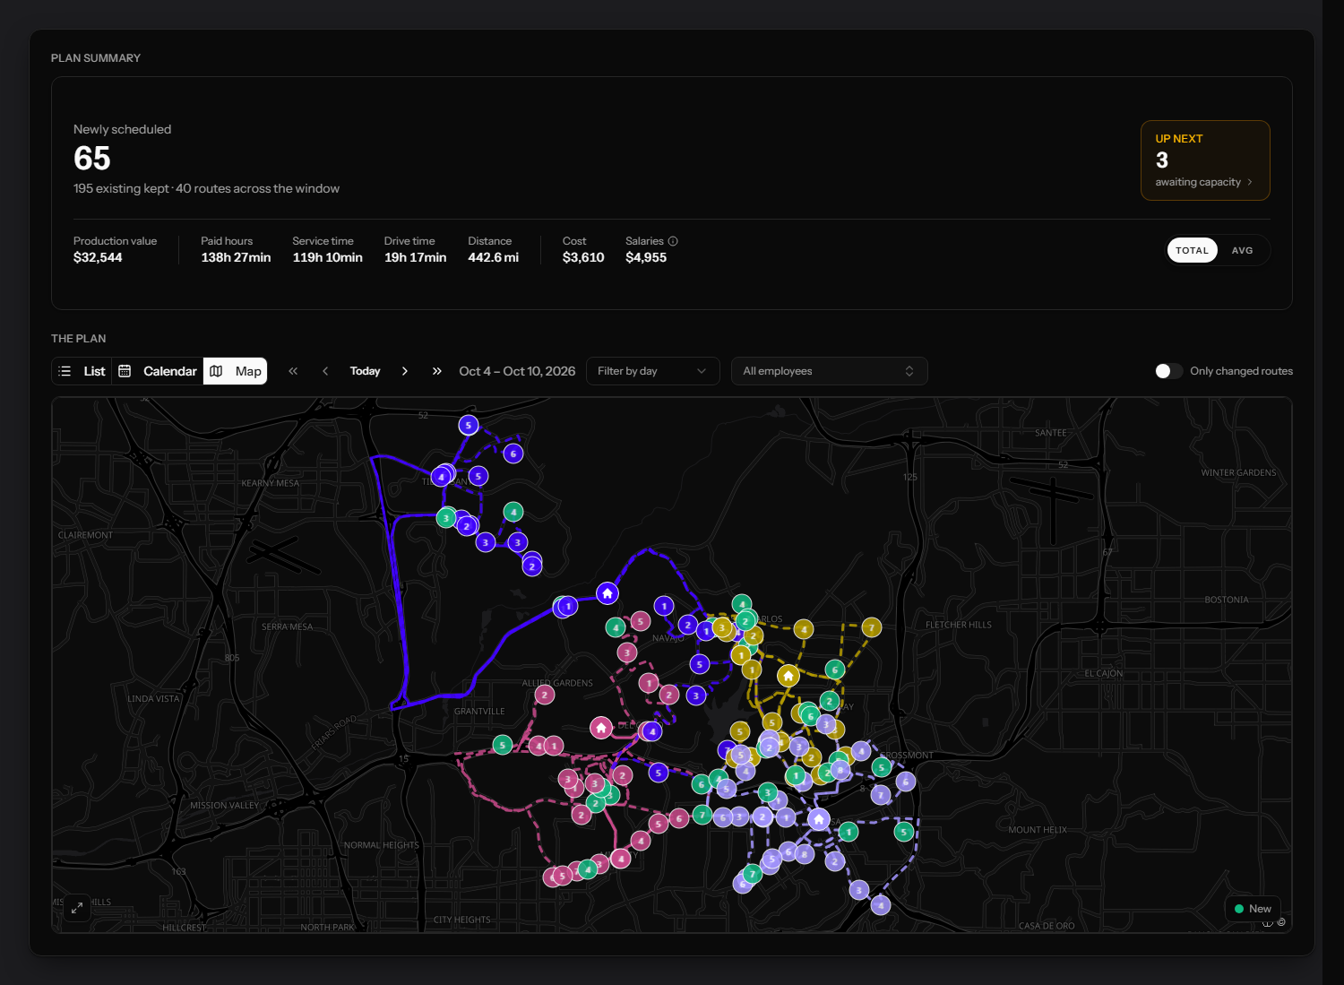
Task: Open the All employees selector
Action: pyautogui.click(x=829, y=371)
